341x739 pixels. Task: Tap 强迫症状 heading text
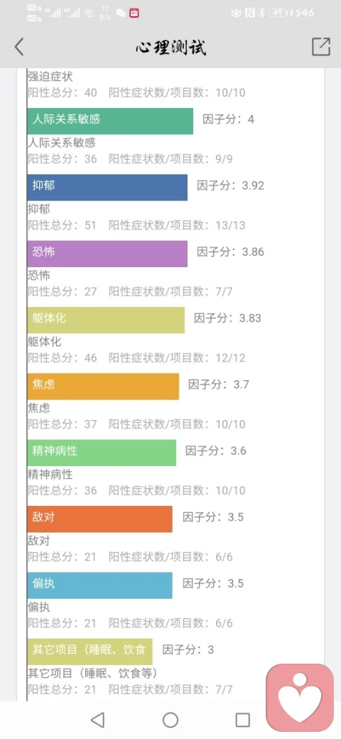[x=50, y=76]
